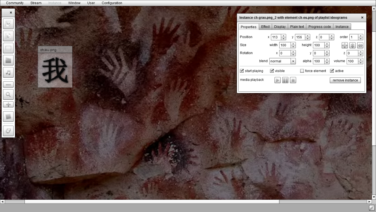376x212 pixels.
Task: Switch to the Effect tab
Action: pos(265,27)
